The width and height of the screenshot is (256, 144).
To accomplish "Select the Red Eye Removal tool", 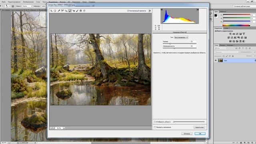I will [x=74, y=11].
